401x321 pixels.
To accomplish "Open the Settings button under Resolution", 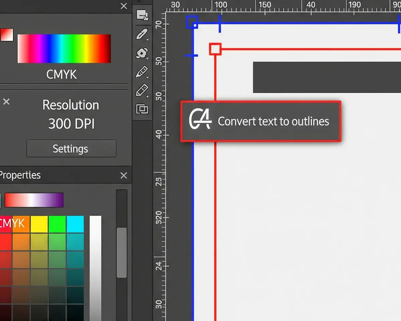I will [71, 148].
